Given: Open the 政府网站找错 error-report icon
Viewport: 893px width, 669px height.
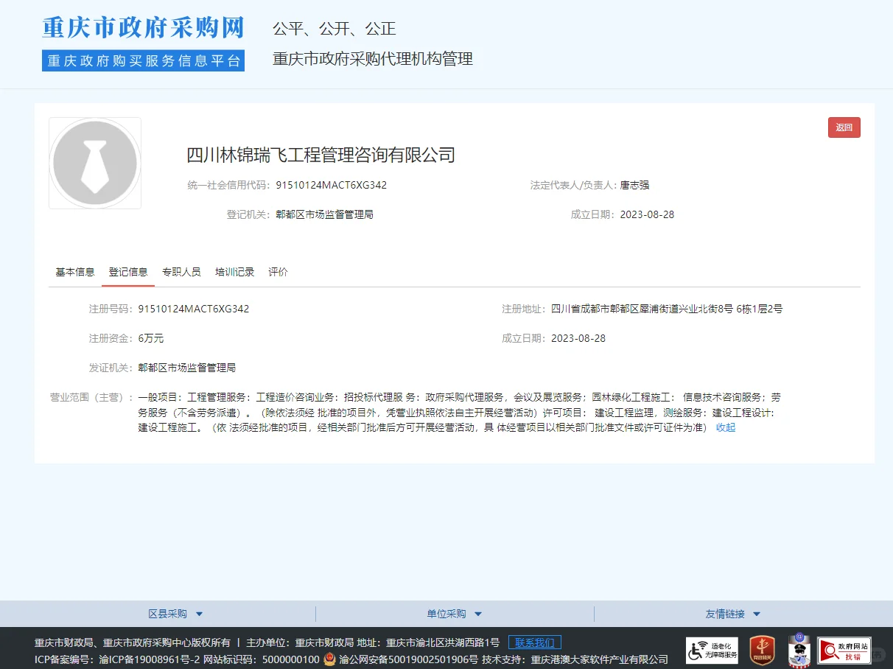Looking at the screenshot, I should pos(844,649).
